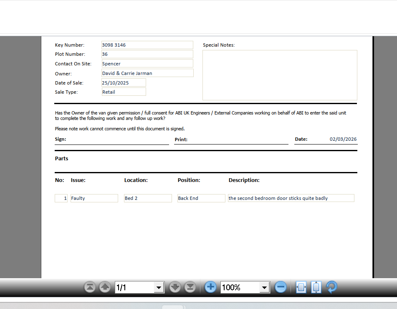Click the Date of Sale field 25/10/2025

[x=124, y=82]
